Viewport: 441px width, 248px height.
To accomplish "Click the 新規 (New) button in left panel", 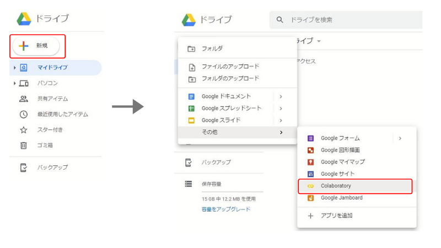I will [x=36, y=46].
